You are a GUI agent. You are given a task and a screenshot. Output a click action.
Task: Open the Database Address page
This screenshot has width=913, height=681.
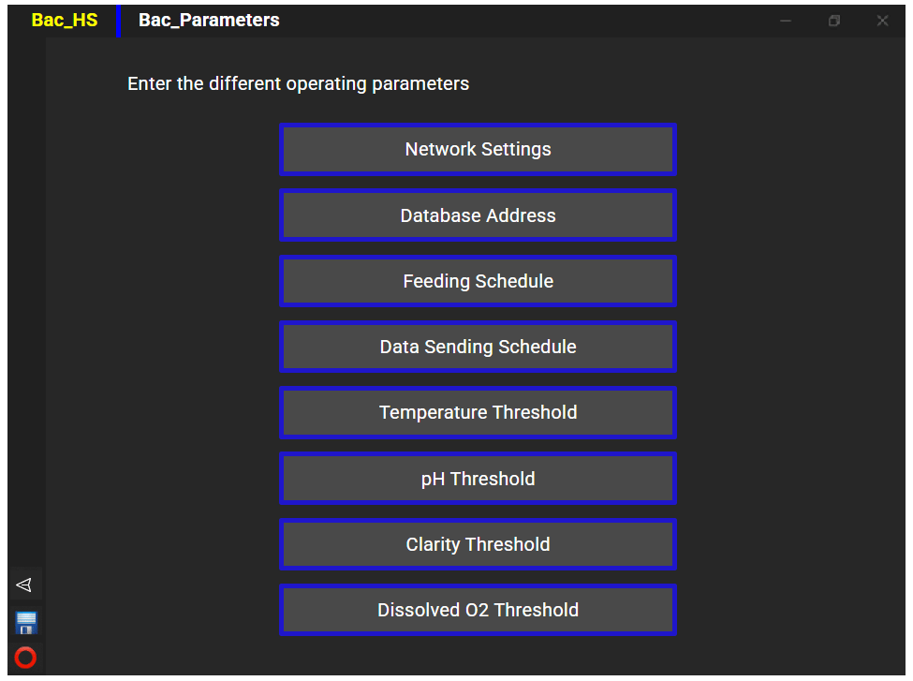coord(478,215)
